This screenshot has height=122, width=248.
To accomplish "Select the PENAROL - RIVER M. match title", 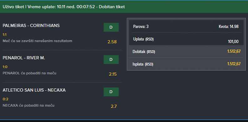I will (24, 58).
